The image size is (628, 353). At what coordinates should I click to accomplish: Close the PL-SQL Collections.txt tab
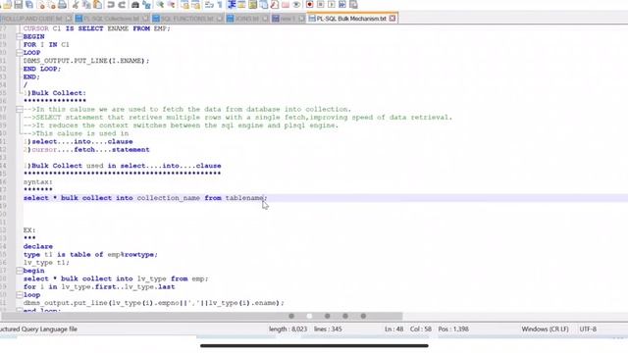tap(145, 19)
